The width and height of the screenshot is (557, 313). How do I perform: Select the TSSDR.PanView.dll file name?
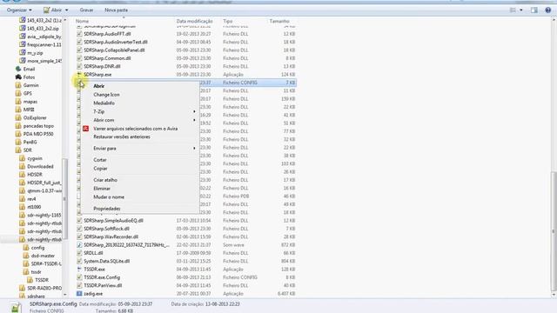[103, 285]
